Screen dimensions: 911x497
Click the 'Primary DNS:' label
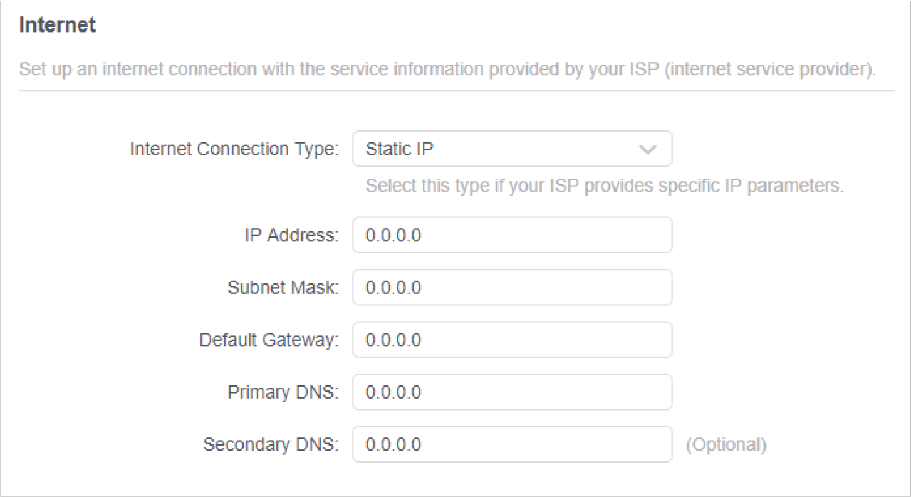click(x=283, y=392)
